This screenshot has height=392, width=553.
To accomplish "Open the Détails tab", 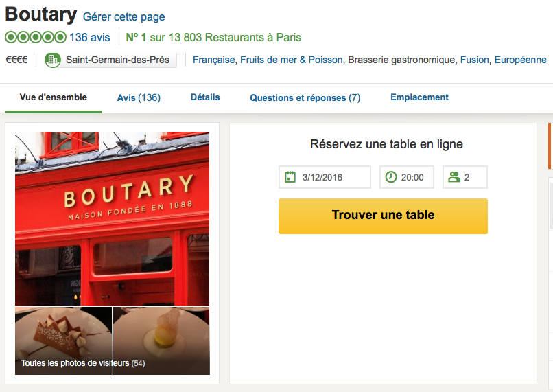I will 205,97.
